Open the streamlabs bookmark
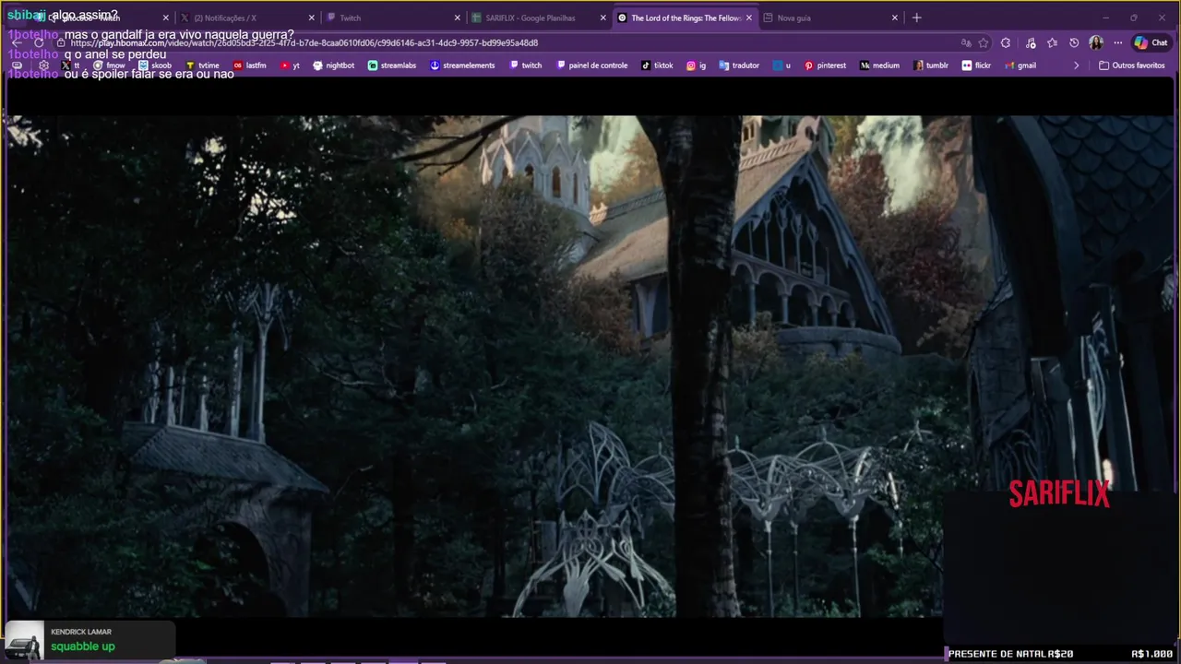Viewport: 1181px width, 664px height. [392, 65]
